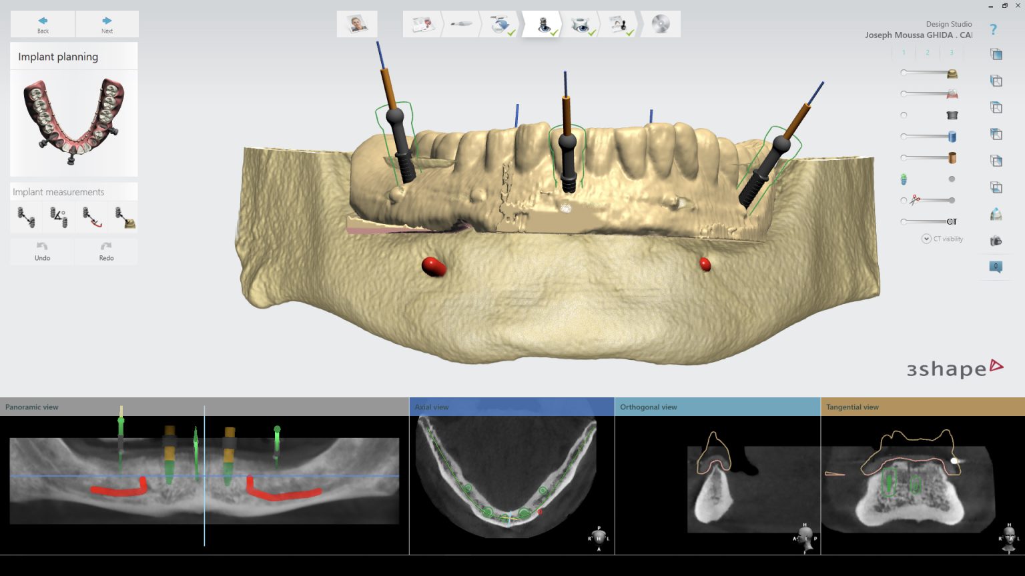Select the implant-to-scan distance measurement tool
Image resolution: width=1025 pixels, height=576 pixels.
(123, 217)
